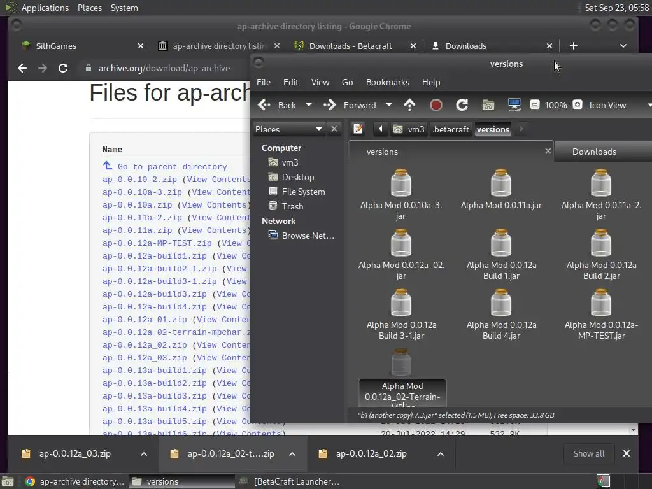Switch to BetaCraft Launcher in taskbar

point(290,481)
